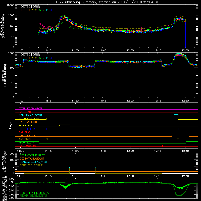The image size is (201, 201).
Task: Click the HESSI Observing Summary title text
Action: tap(107, 2)
